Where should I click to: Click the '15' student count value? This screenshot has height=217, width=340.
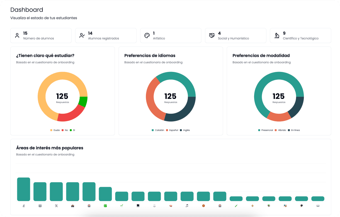pyautogui.click(x=25, y=33)
